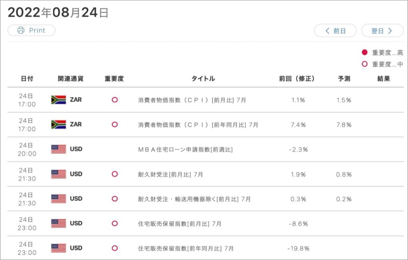The width and height of the screenshot is (408, 260).
Task: Click US flag in 住宅販売保留指数 前月比 row
Action: click(59, 223)
